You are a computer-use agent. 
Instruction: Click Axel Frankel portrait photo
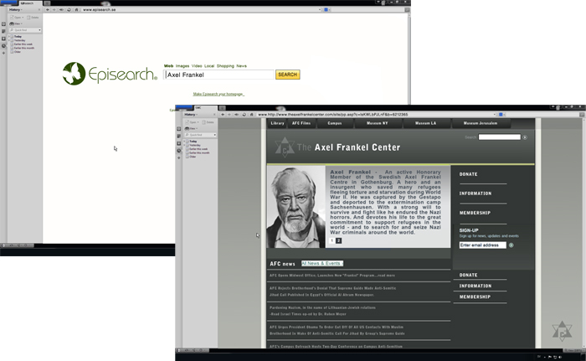[296, 207]
